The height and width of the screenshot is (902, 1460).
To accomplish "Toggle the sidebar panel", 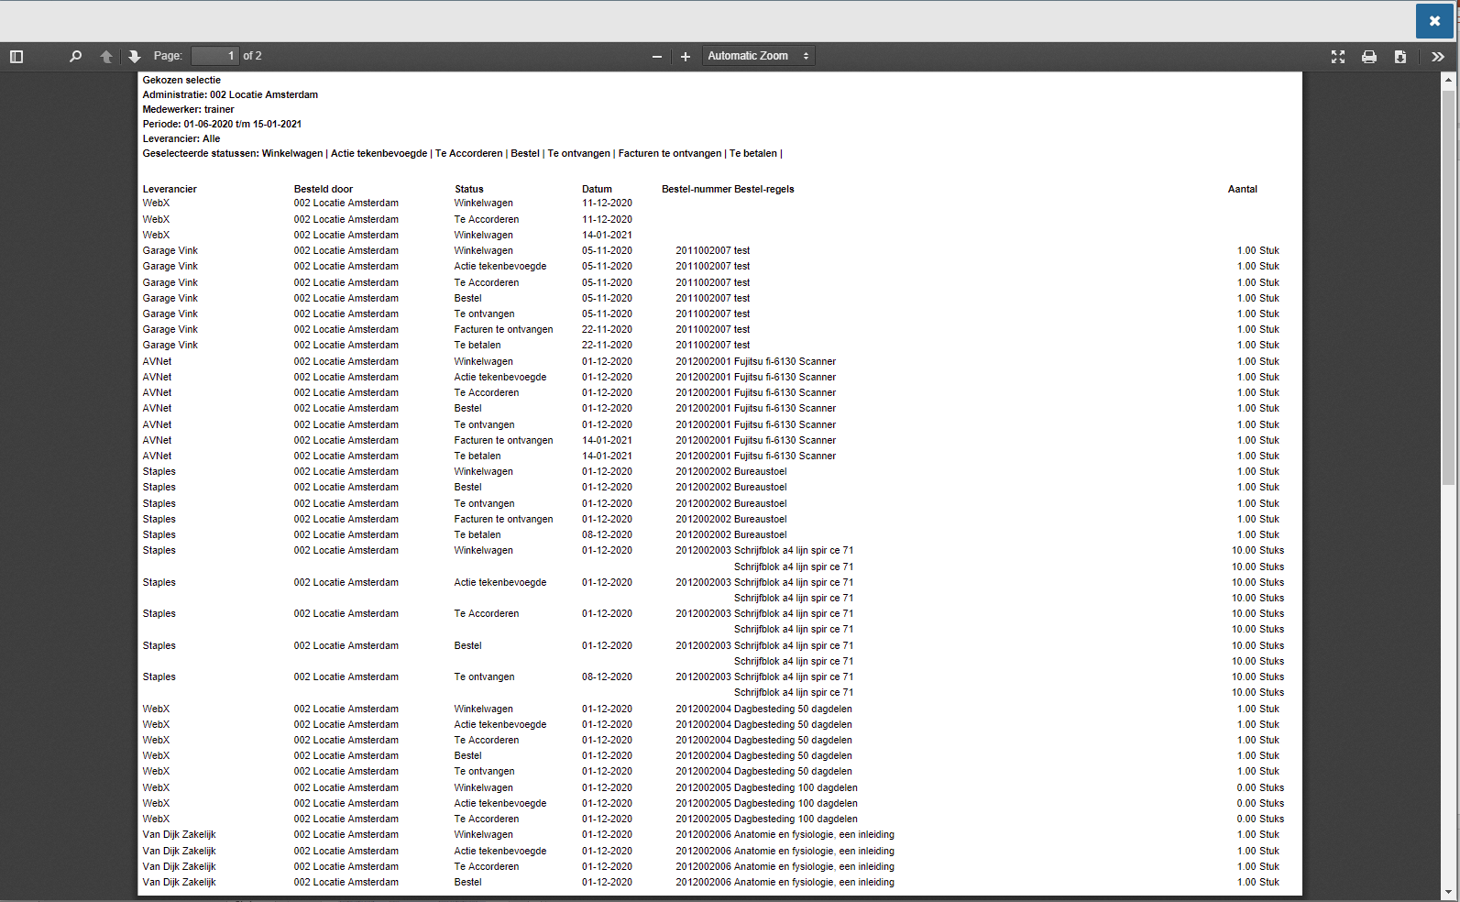I will tap(16, 57).
